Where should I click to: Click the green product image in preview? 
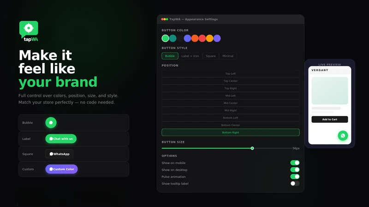click(x=329, y=91)
